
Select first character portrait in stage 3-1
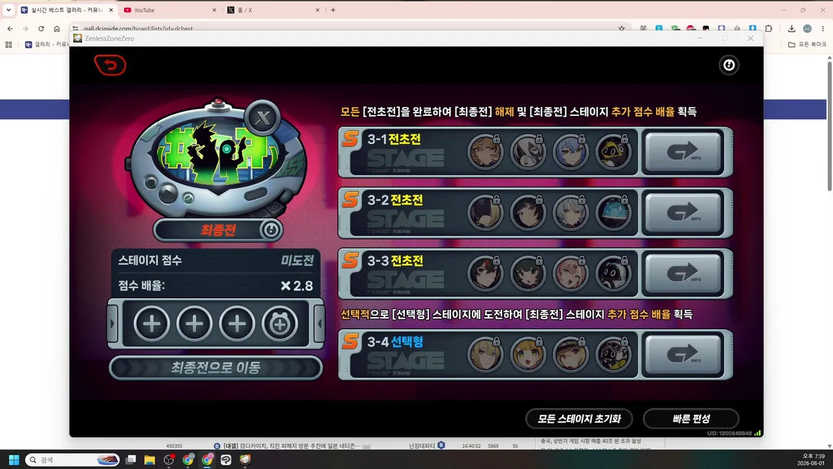tap(485, 152)
